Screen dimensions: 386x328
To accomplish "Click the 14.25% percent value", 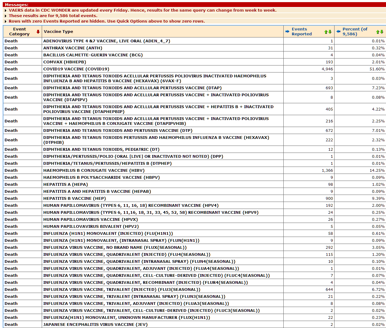I will click(x=377, y=171).
